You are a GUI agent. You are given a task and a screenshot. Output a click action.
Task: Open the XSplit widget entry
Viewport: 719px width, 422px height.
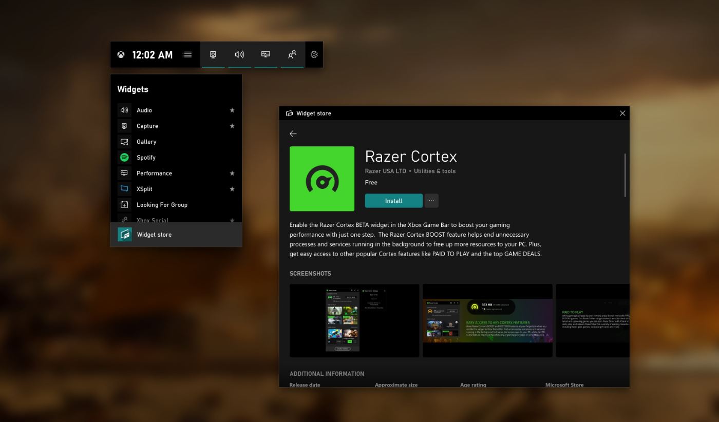tap(176, 189)
